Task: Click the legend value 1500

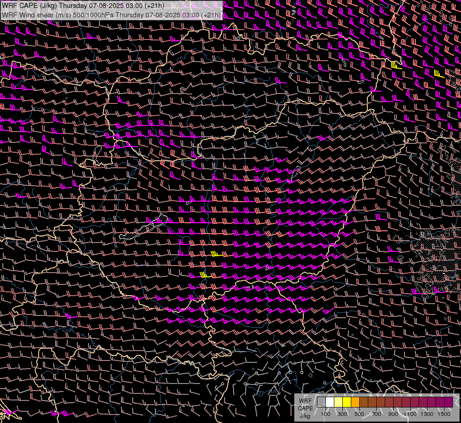Action: point(444,414)
